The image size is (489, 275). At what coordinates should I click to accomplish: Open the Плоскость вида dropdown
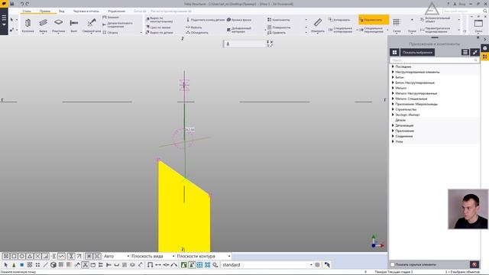tap(153, 256)
